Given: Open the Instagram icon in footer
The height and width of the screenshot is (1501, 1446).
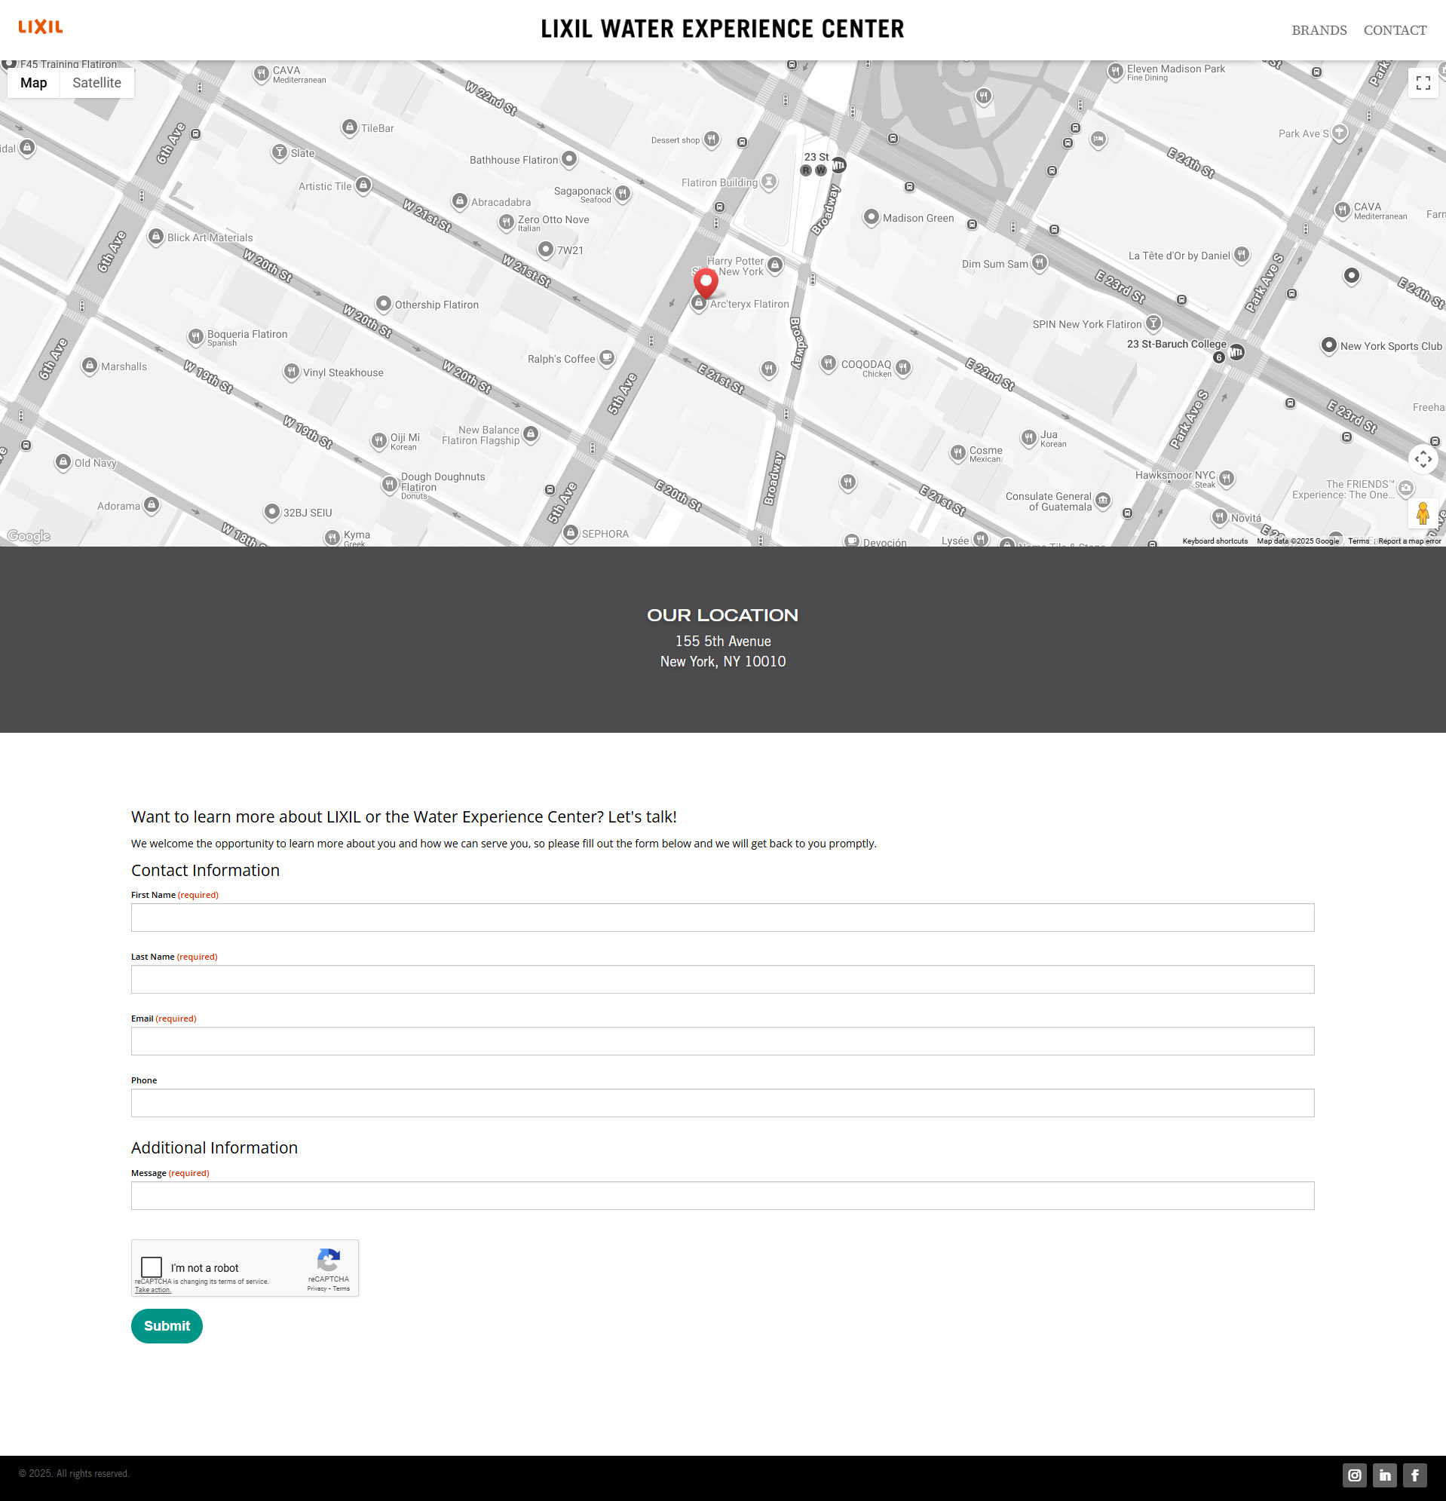Looking at the screenshot, I should 1354,1475.
